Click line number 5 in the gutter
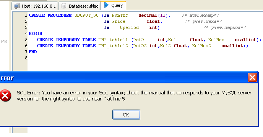 point(26,40)
